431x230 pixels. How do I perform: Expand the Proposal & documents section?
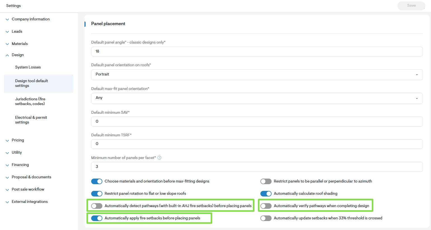click(x=29, y=177)
